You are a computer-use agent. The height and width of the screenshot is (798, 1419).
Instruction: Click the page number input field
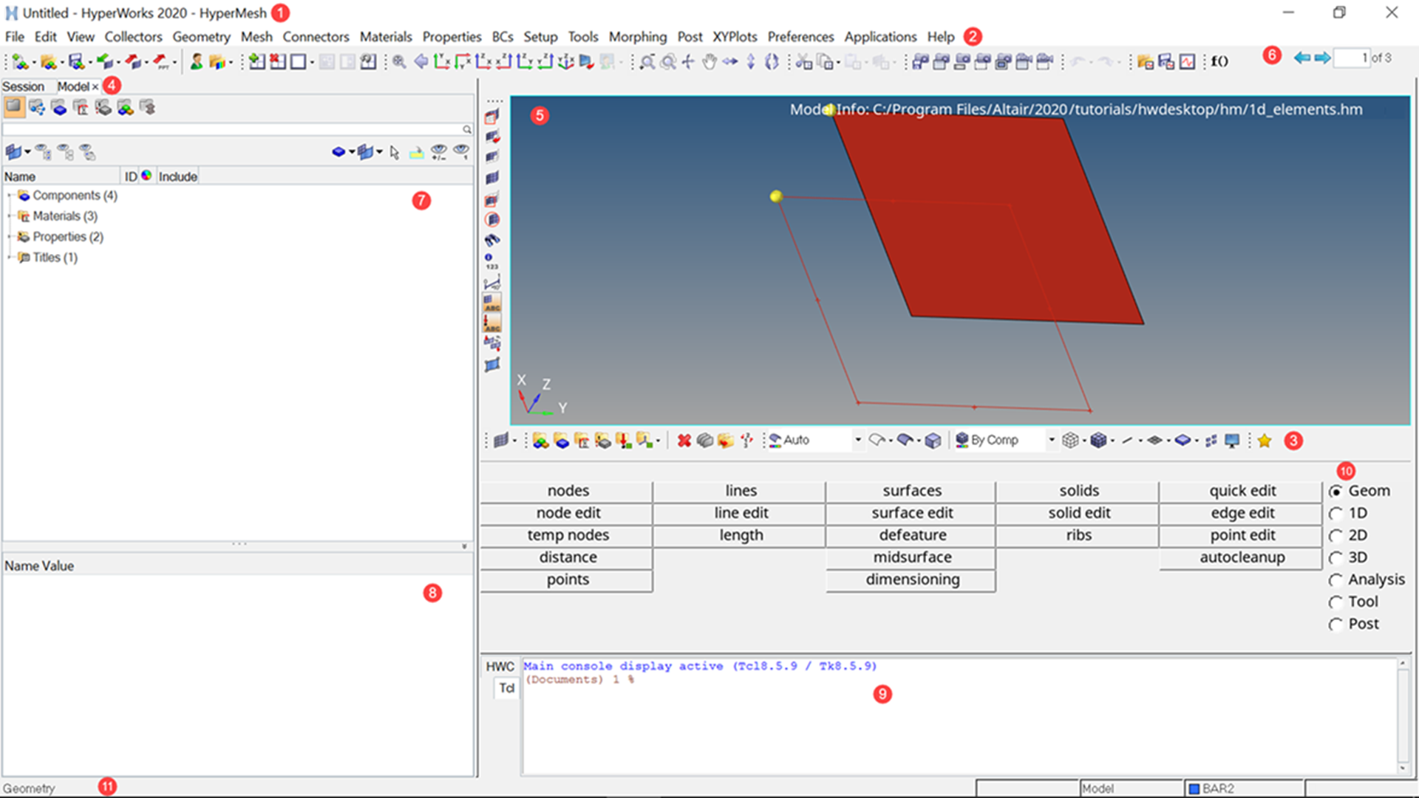(x=1350, y=58)
